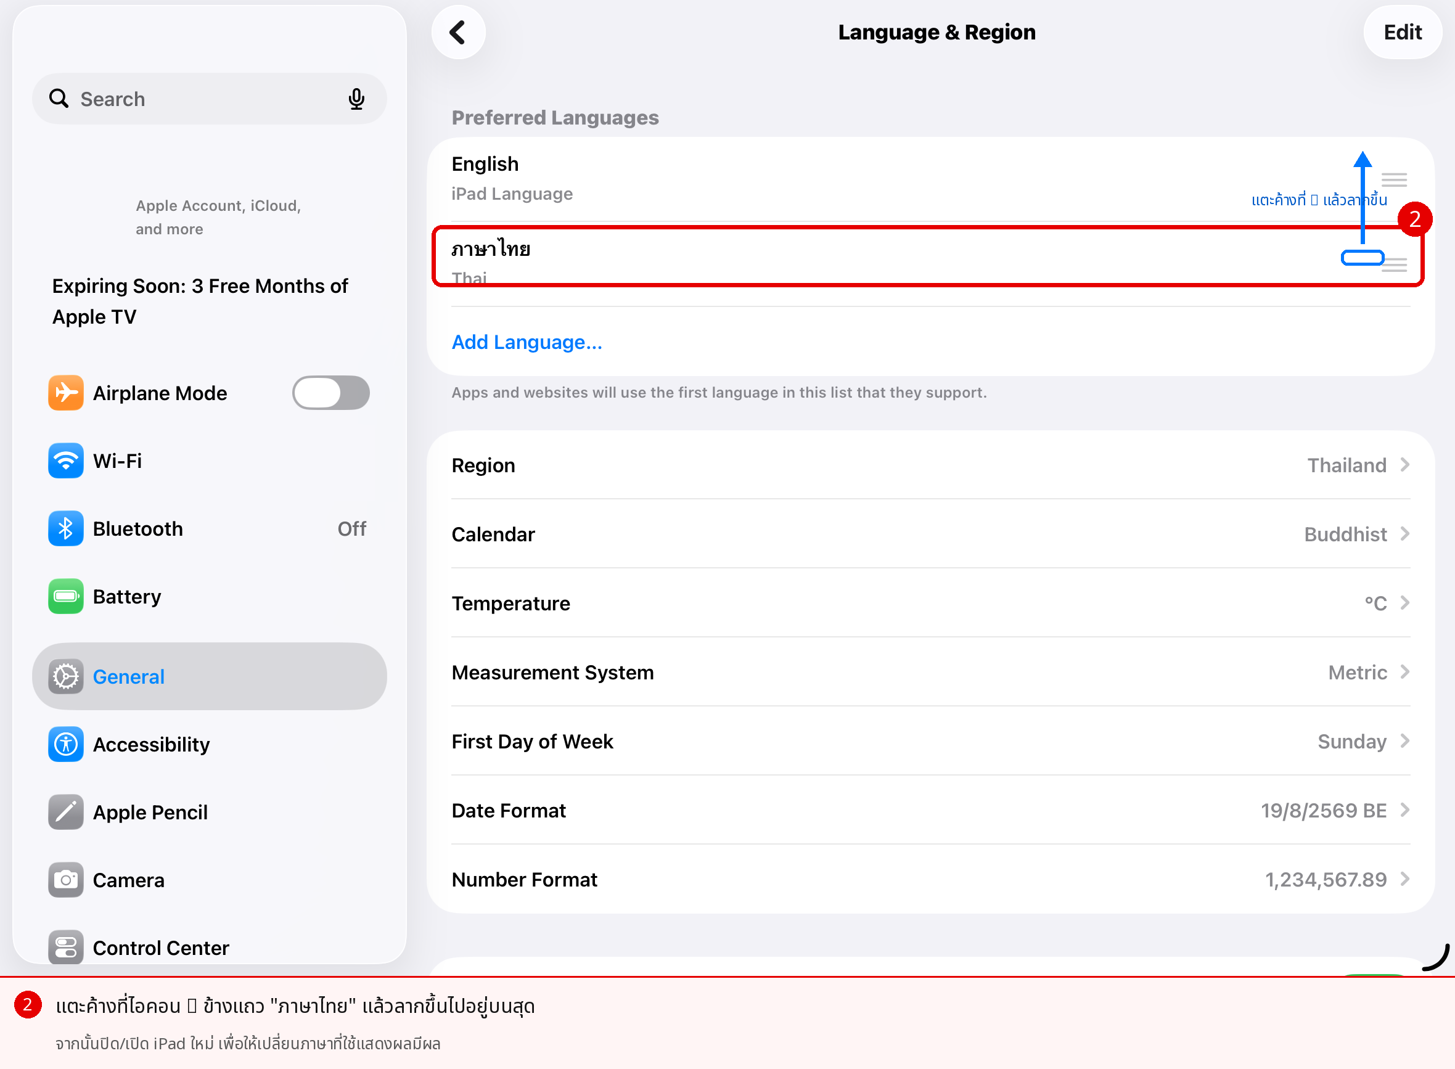Select the English iPad Language row

(x=930, y=179)
